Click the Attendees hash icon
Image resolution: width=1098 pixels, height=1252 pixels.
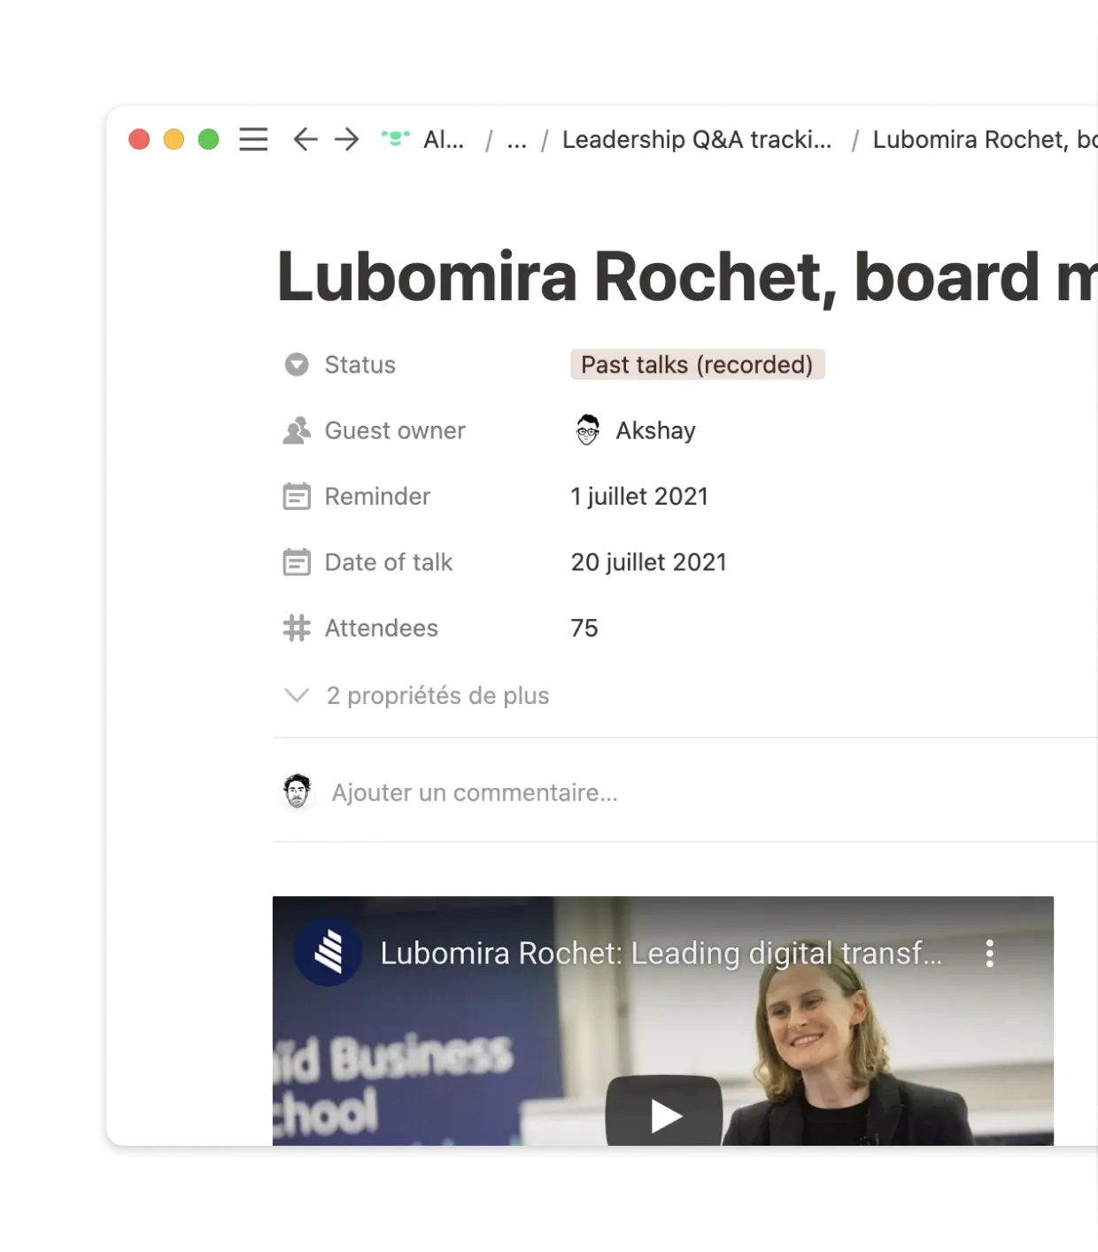click(297, 628)
